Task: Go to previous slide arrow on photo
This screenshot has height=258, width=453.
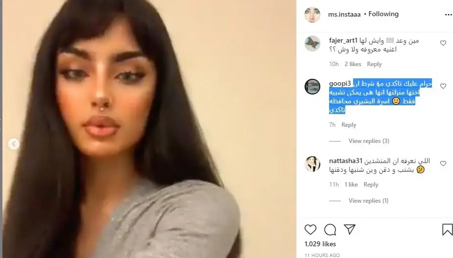Action: pyautogui.click(x=14, y=144)
